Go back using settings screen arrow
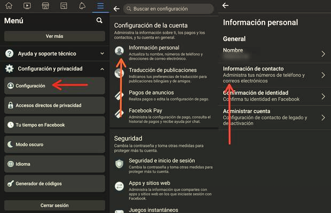The image size is (331, 213). (116, 9)
